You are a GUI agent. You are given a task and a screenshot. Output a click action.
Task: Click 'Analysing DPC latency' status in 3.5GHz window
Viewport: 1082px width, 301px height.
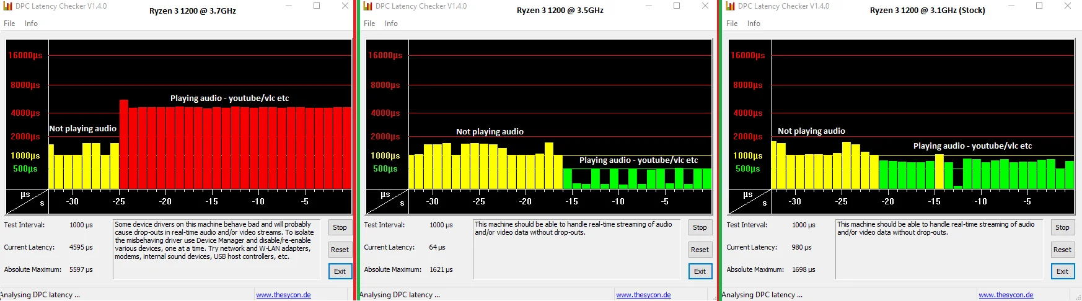tap(400, 295)
